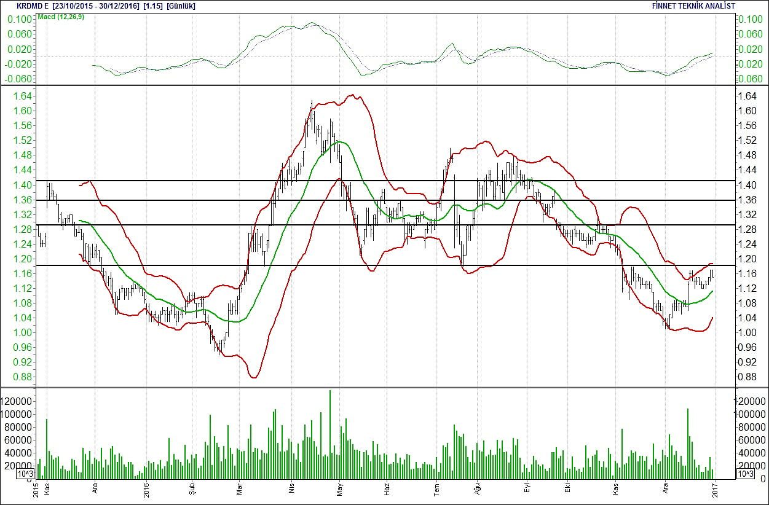This screenshot has width=769, height=505.
Task: Click 0.88 on the right price axis
Action: [747, 377]
